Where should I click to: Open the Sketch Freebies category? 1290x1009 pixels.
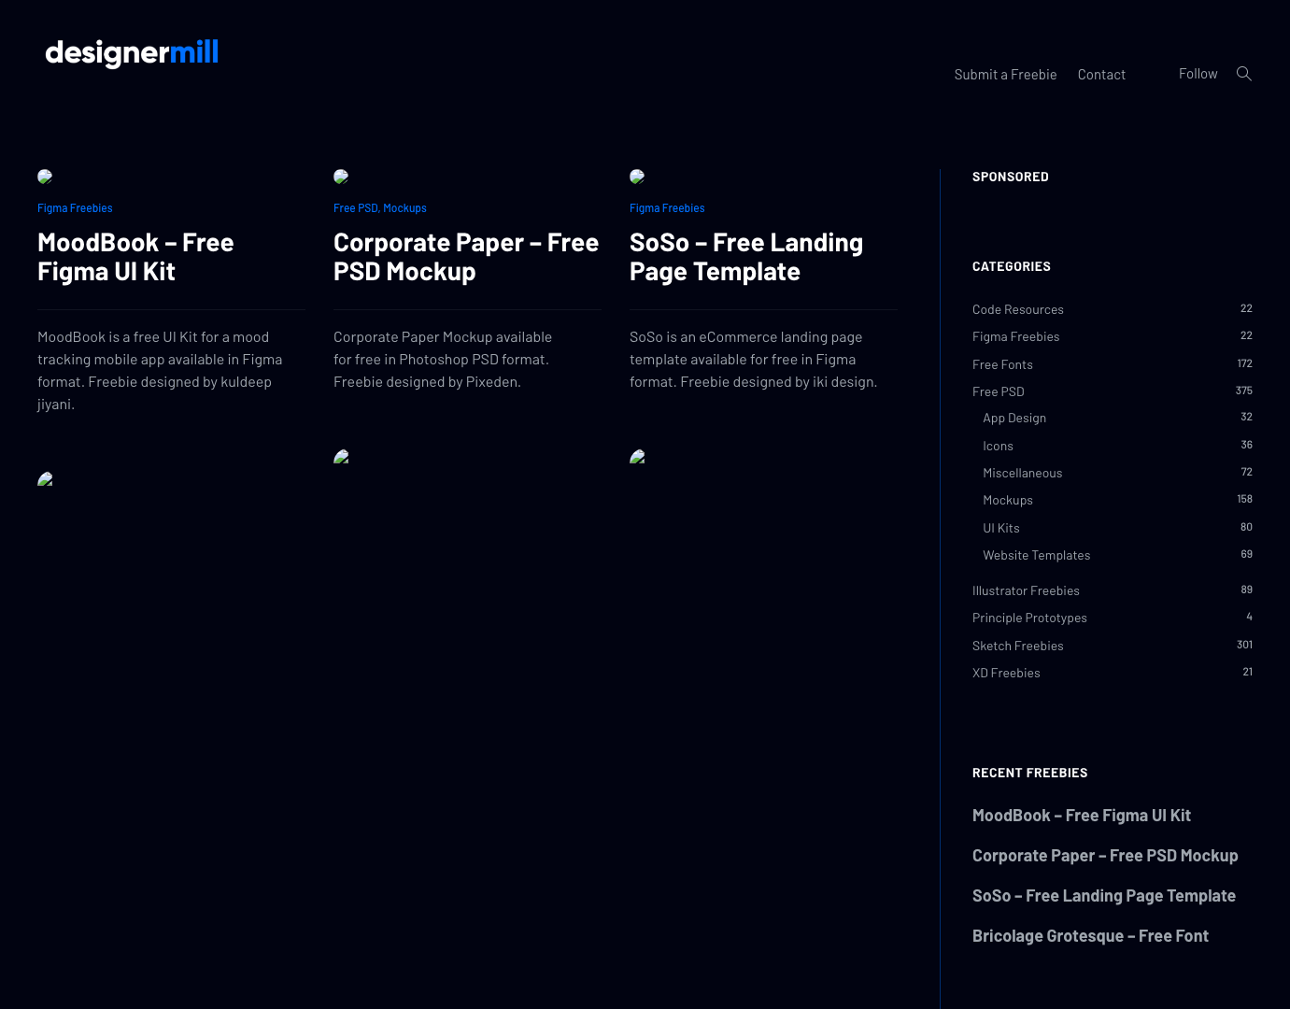coord(1018,646)
